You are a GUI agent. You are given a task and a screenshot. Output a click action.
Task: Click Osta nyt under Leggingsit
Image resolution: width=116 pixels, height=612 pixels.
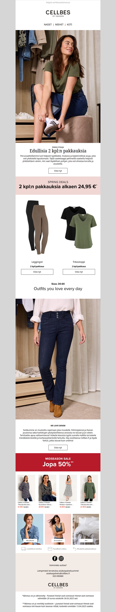coord(37,272)
